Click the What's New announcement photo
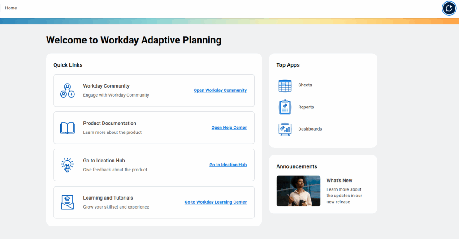 [x=299, y=191]
